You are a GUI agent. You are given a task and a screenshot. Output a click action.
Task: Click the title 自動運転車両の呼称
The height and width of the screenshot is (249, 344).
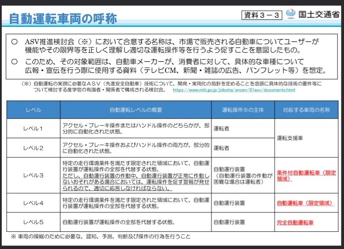tap(63, 19)
